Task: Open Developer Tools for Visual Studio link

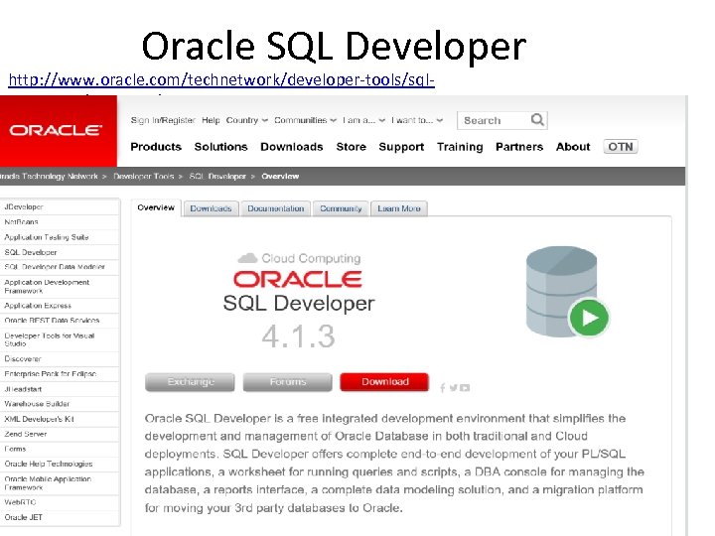Action: point(60,339)
